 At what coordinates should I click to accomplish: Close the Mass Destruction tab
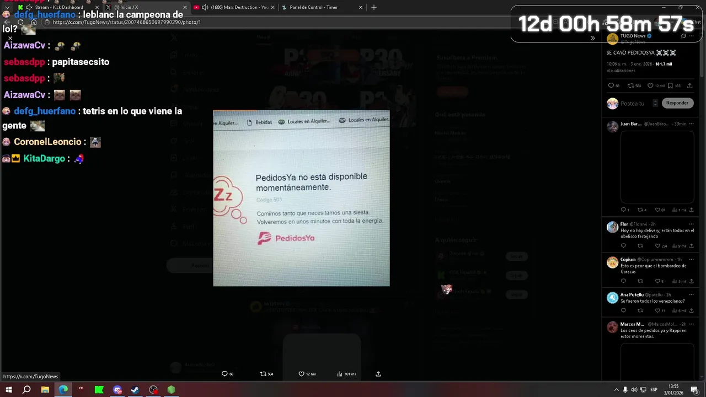[272, 7]
